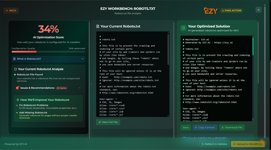Click the orange chat widget icon in corner
This screenshot has height=150, width=271.
(262, 142)
